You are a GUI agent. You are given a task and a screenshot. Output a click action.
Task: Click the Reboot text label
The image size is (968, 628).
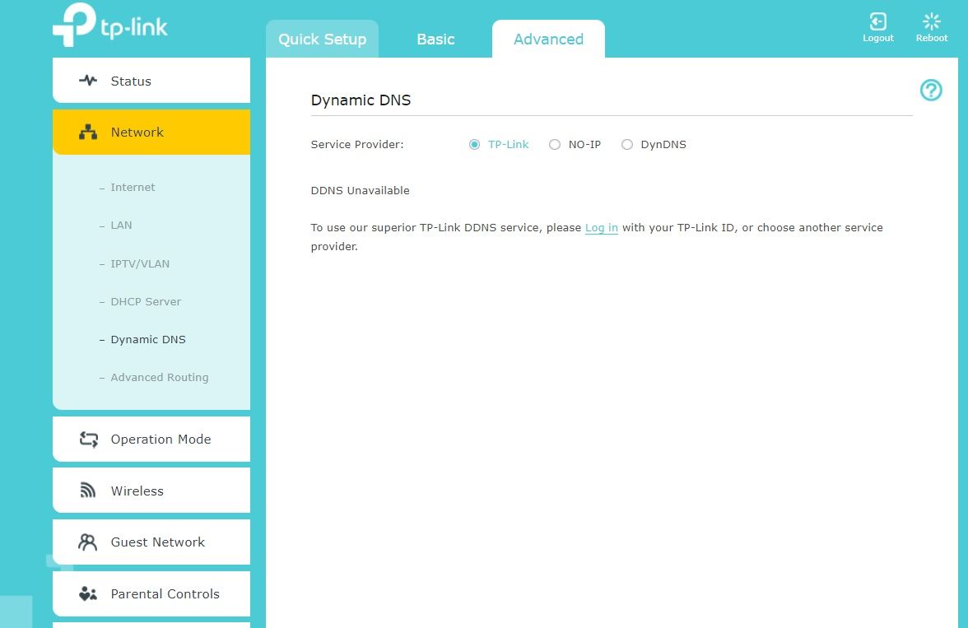click(x=932, y=38)
